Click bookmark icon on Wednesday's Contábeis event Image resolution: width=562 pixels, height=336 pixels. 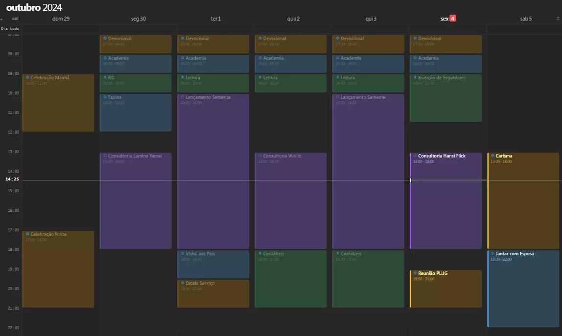259,254
